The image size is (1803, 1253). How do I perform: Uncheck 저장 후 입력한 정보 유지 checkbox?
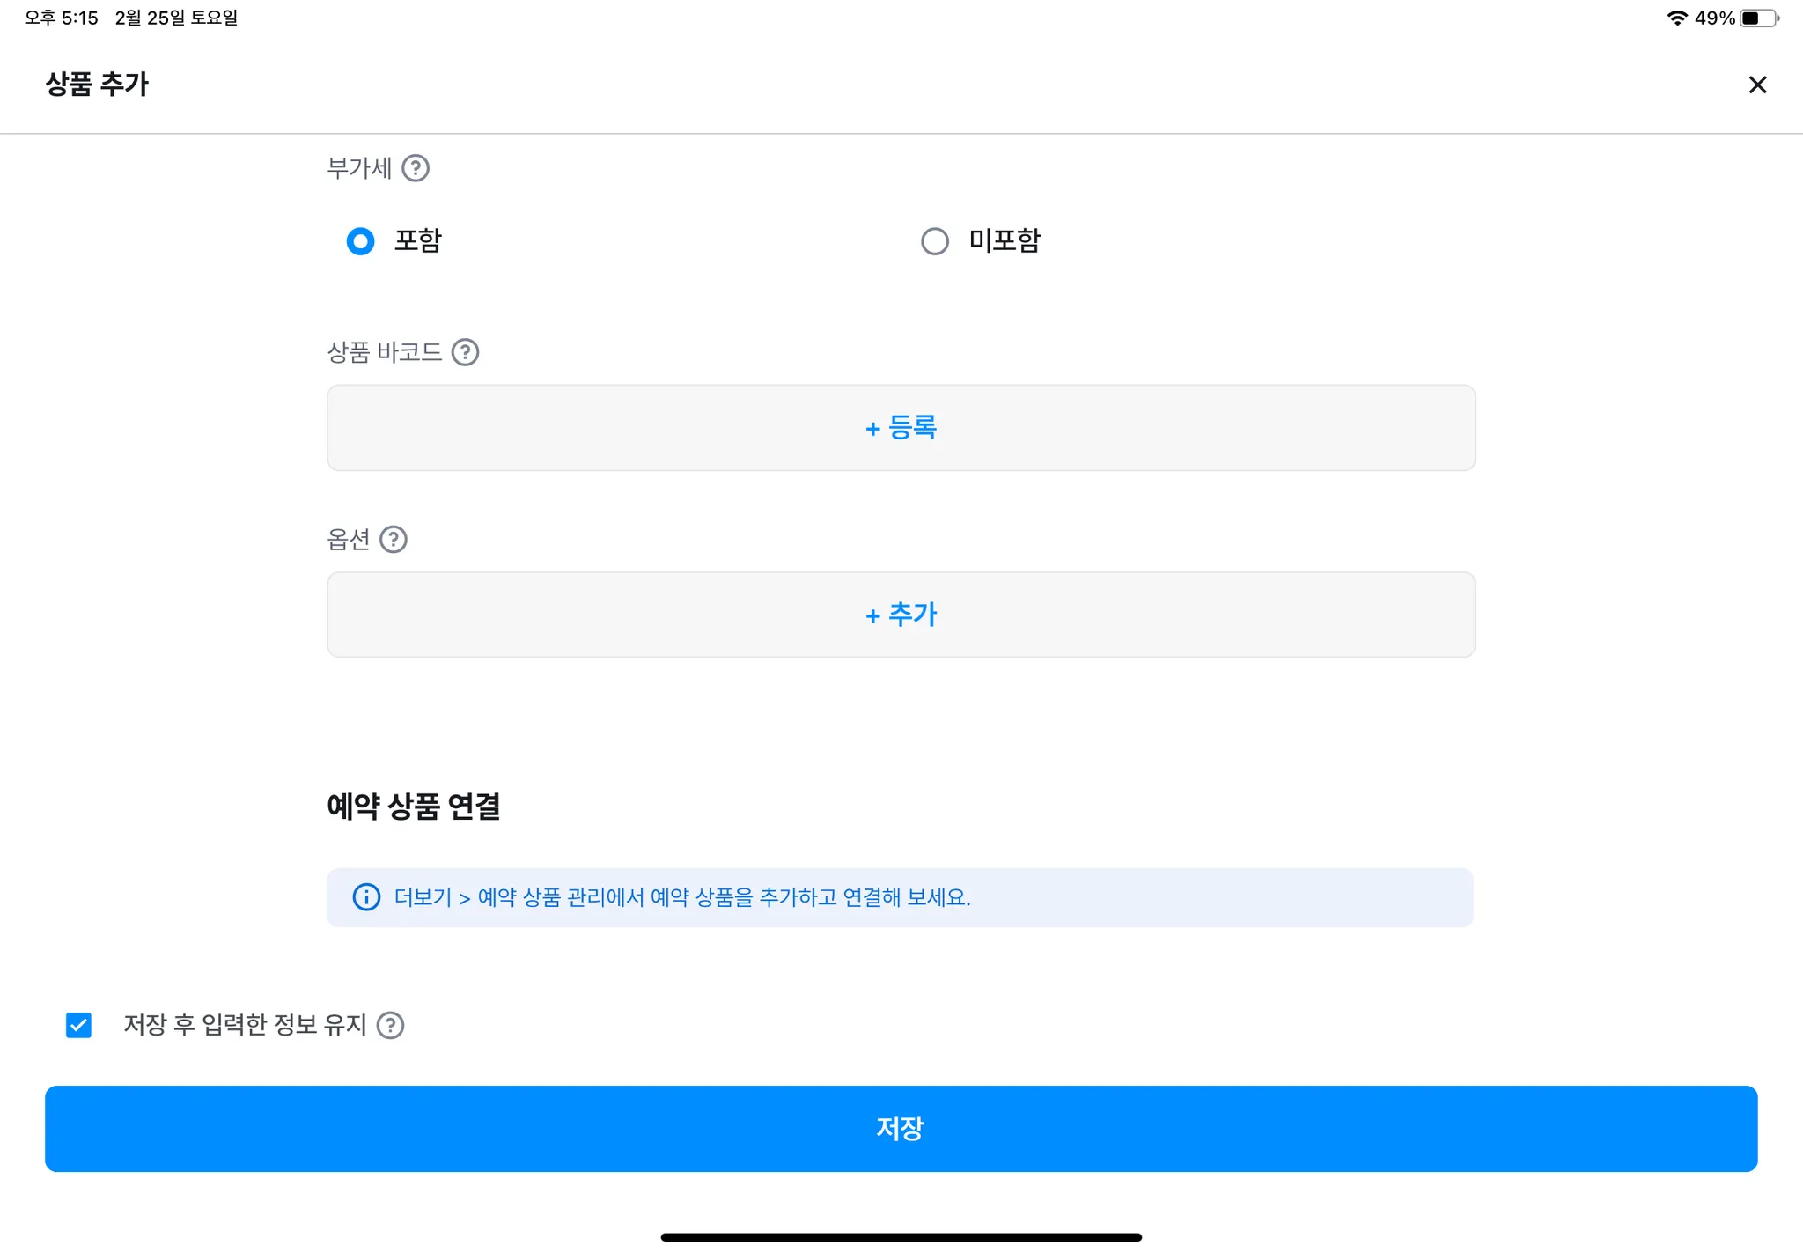pos(78,1025)
